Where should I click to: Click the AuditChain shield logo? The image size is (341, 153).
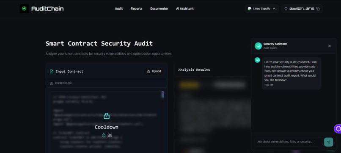click(x=24, y=9)
